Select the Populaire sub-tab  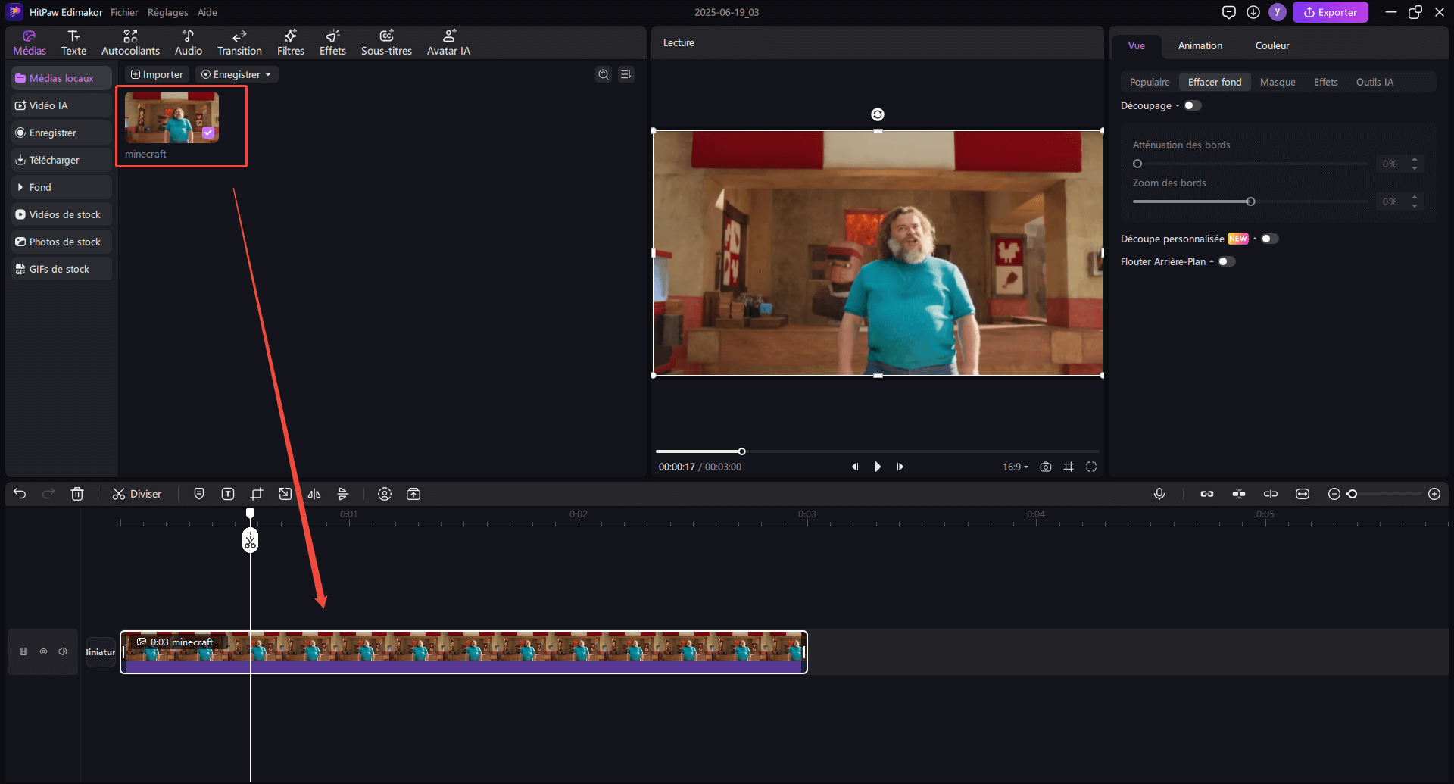pos(1150,82)
